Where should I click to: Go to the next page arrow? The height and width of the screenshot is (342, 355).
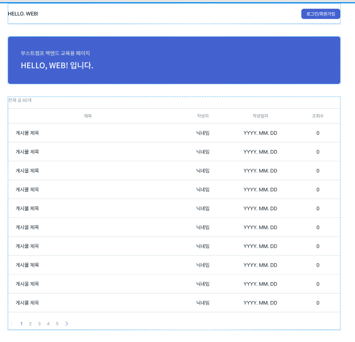point(66,324)
